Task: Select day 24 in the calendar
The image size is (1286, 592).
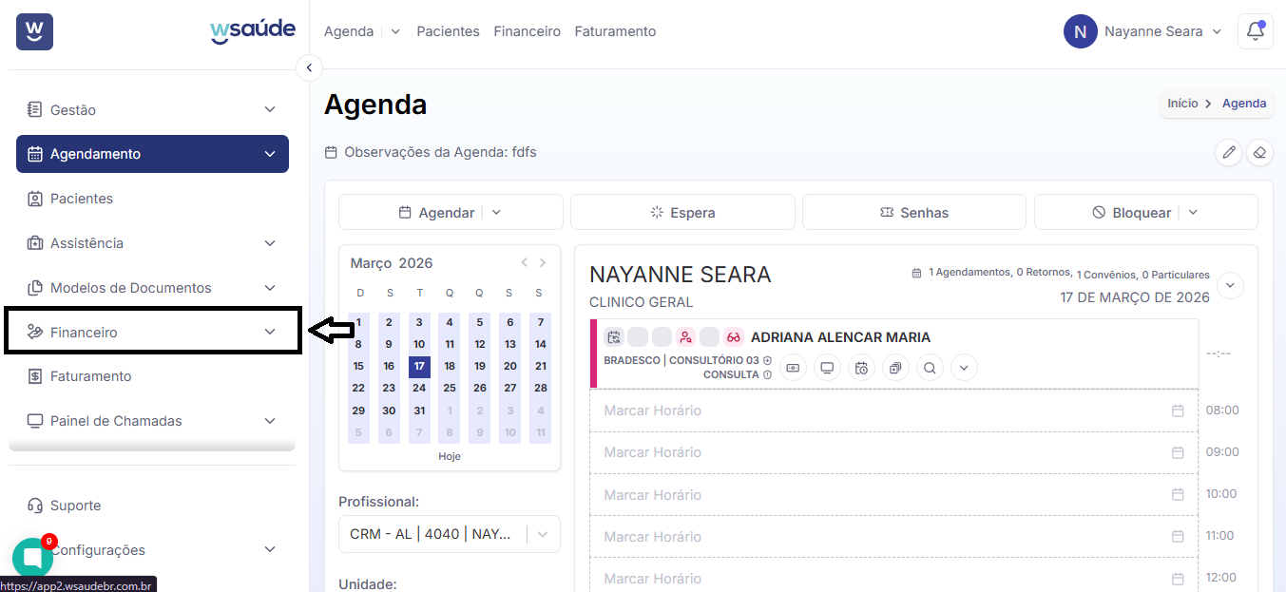Action: pyautogui.click(x=419, y=388)
